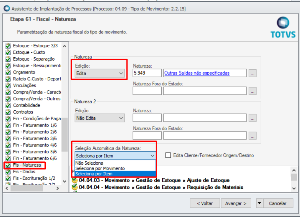Click process icon for 04.04.04 Requisição de Materiais

tap(75, 187)
